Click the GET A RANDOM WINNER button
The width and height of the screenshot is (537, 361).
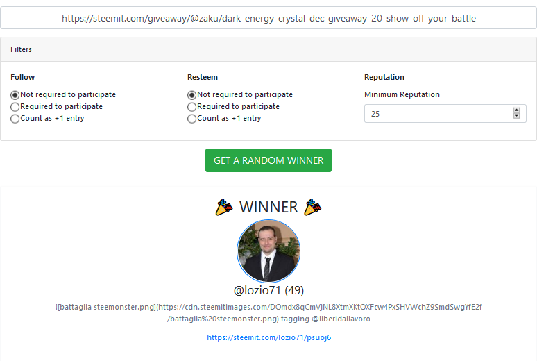point(268,160)
